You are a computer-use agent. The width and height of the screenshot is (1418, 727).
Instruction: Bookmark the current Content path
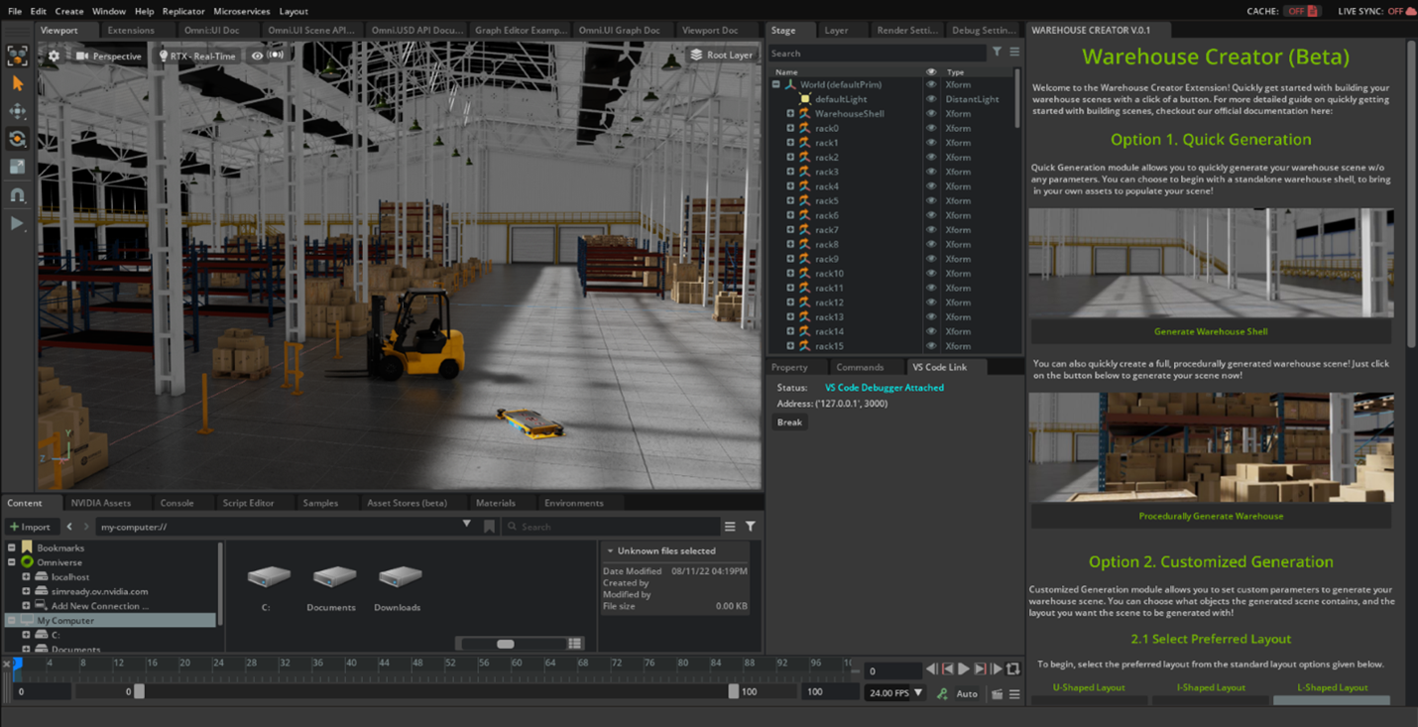point(489,527)
